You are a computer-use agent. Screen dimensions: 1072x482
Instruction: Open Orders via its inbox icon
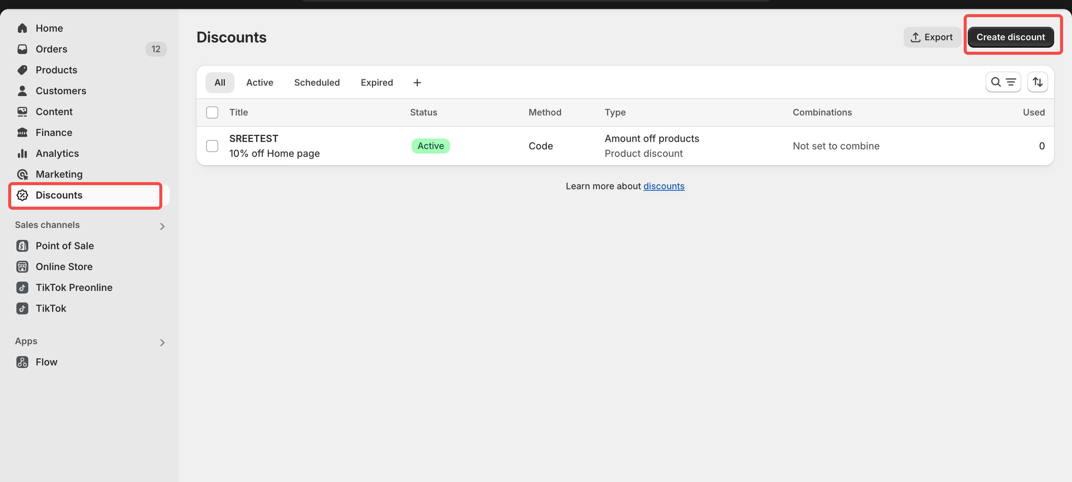pyautogui.click(x=22, y=49)
